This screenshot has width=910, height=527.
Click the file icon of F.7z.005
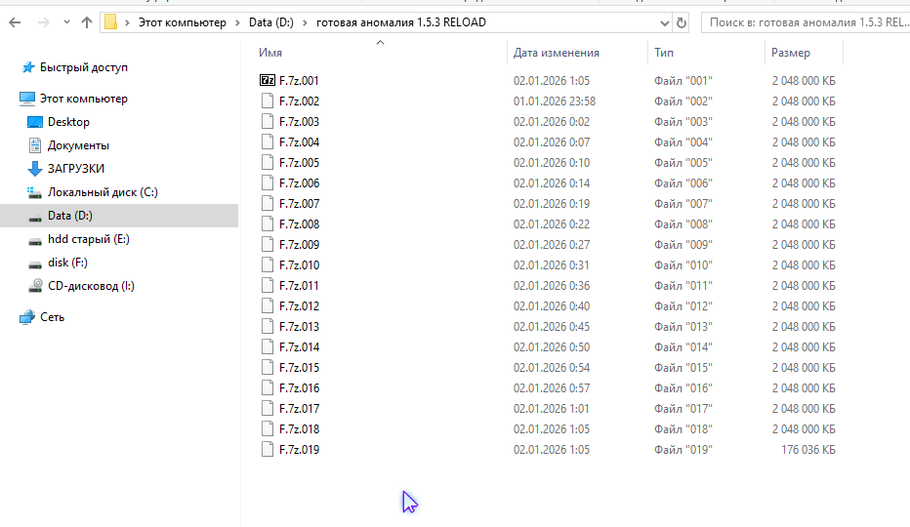click(267, 163)
